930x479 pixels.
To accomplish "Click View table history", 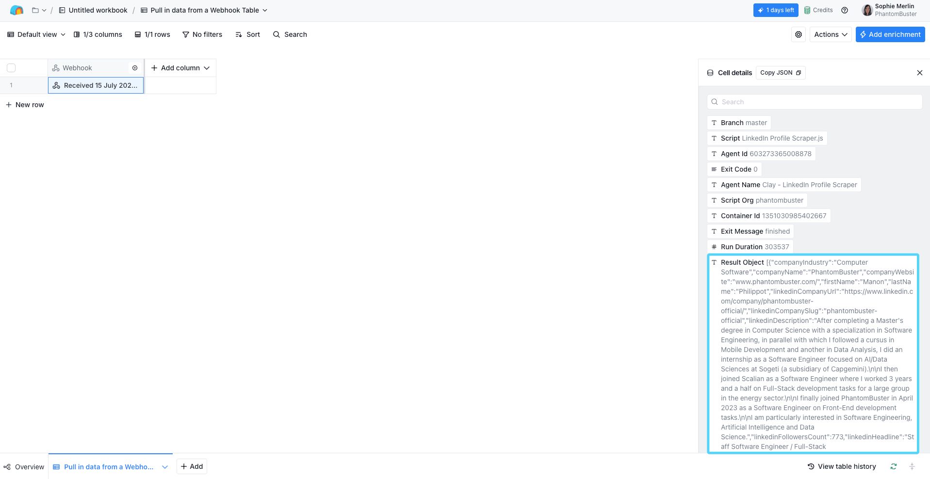I will pos(842,466).
